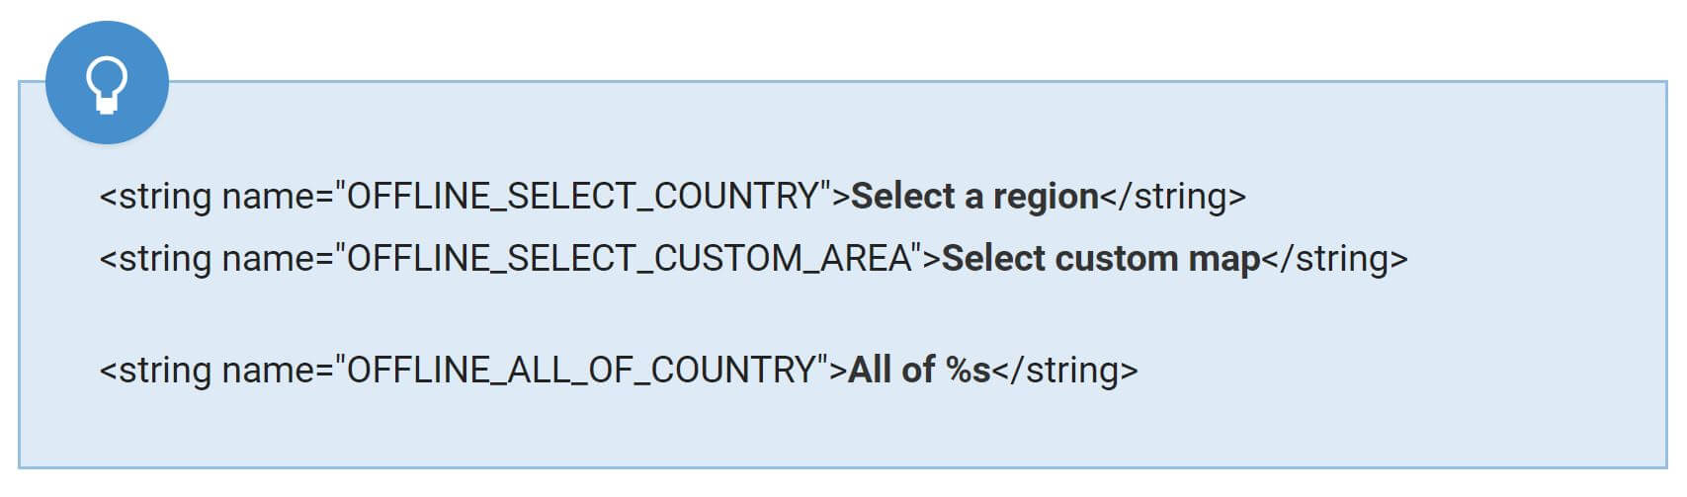Click the lightbulb tip icon
The height and width of the screenshot is (497, 1687).
pyautogui.click(x=107, y=83)
